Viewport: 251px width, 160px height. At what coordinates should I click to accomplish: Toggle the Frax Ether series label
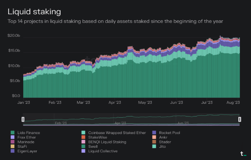click(x=27, y=137)
